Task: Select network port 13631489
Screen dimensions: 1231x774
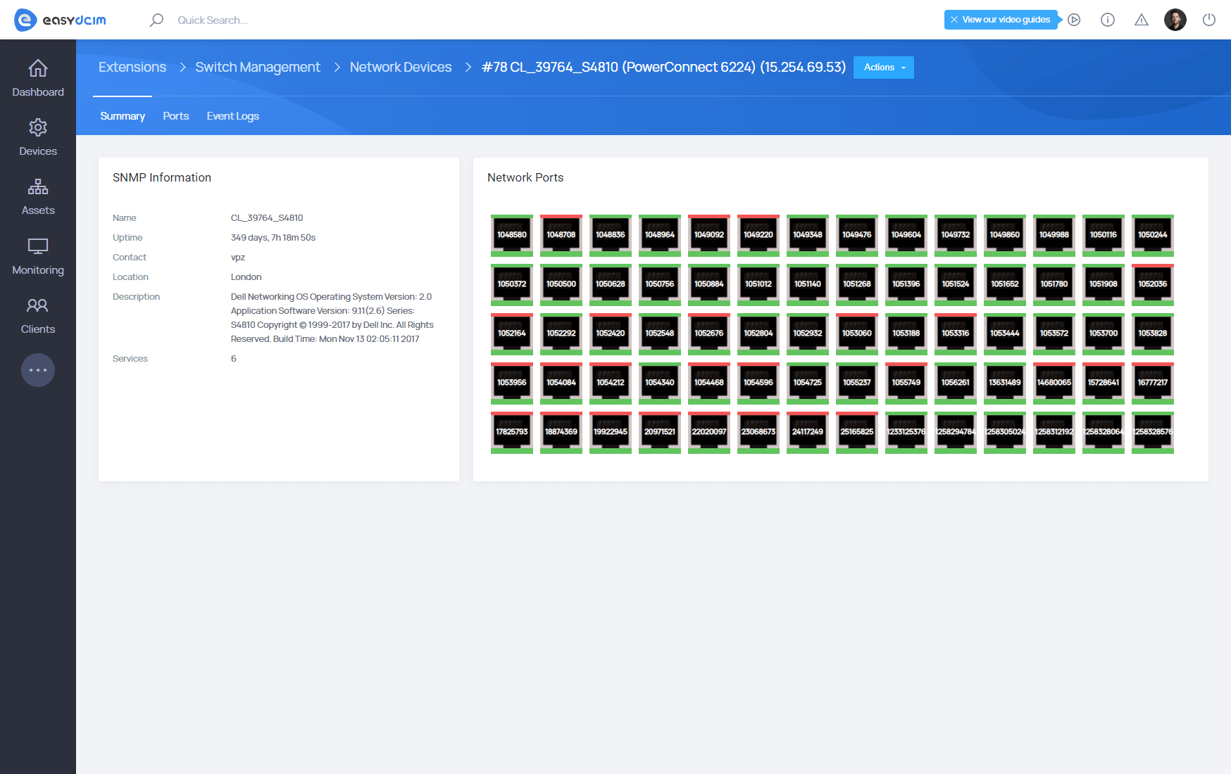Action: tap(1005, 383)
